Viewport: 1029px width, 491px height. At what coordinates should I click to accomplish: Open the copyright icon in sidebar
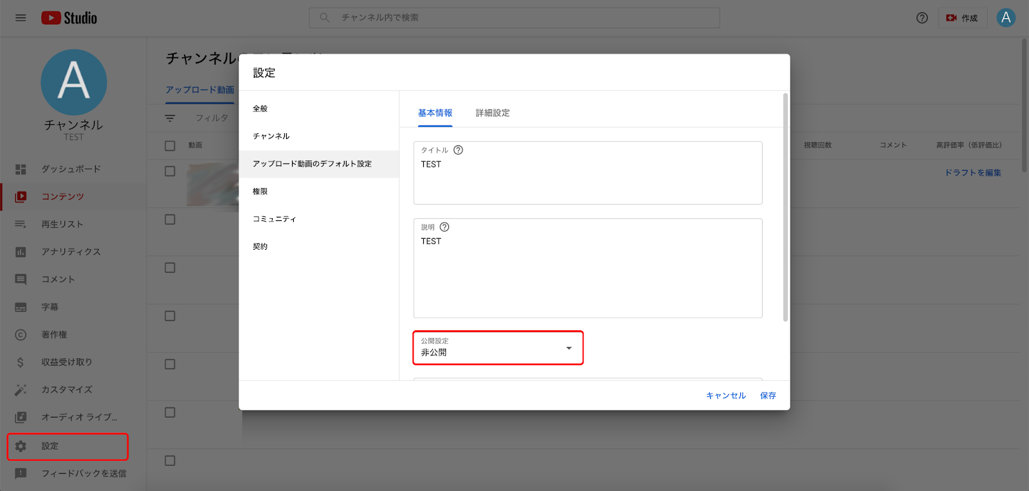pyautogui.click(x=21, y=335)
